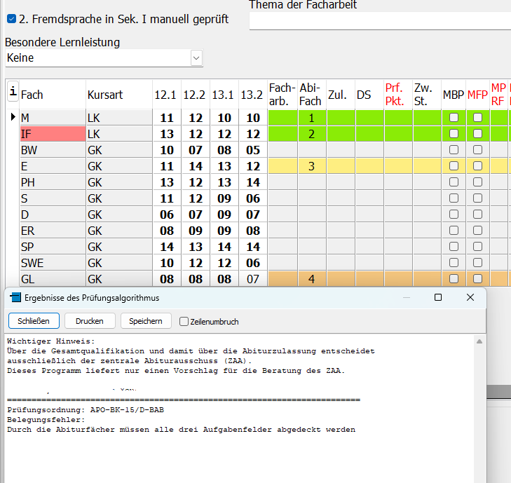Click the 'MFP' column header
Screen dimensions: 511x483
pos(477,95)
